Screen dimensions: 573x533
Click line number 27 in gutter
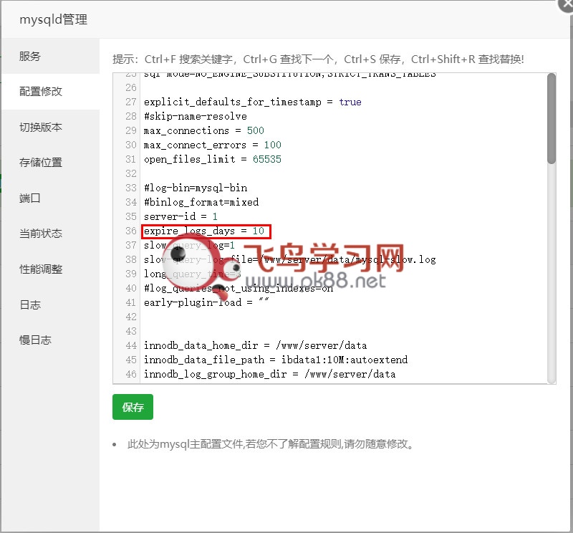(x=130, y=102)
